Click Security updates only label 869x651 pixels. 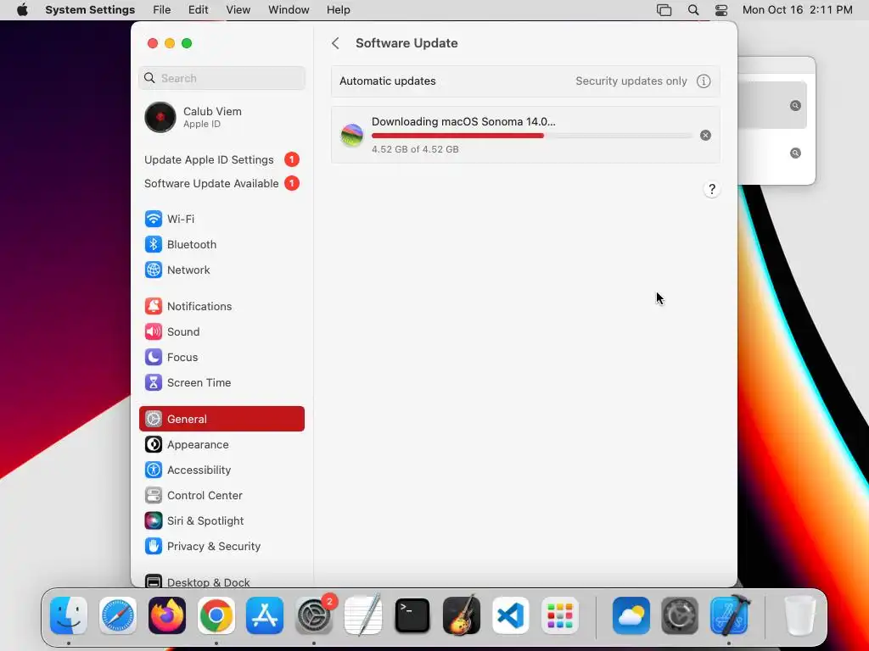pyautogui.click(x=631, y=81)
